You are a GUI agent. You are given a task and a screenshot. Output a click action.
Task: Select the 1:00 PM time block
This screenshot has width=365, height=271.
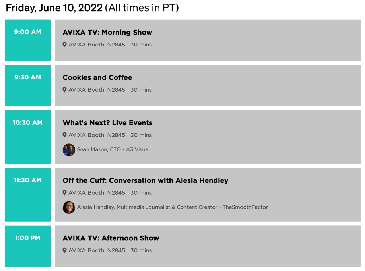[x=28, y=246]
